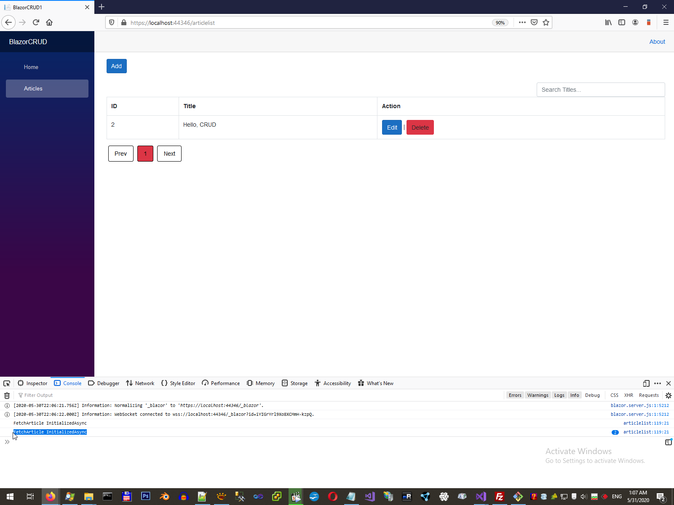
Task: Save the page to Pocket
Action: coord(534,22)
